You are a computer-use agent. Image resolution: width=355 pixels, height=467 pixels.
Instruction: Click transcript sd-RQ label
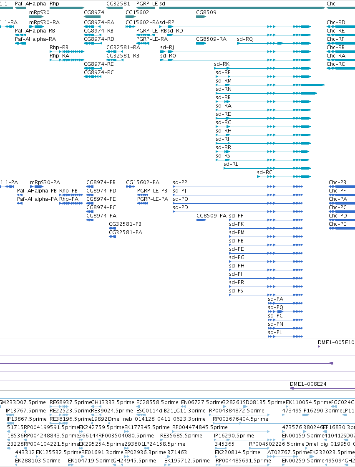(245, 39)
